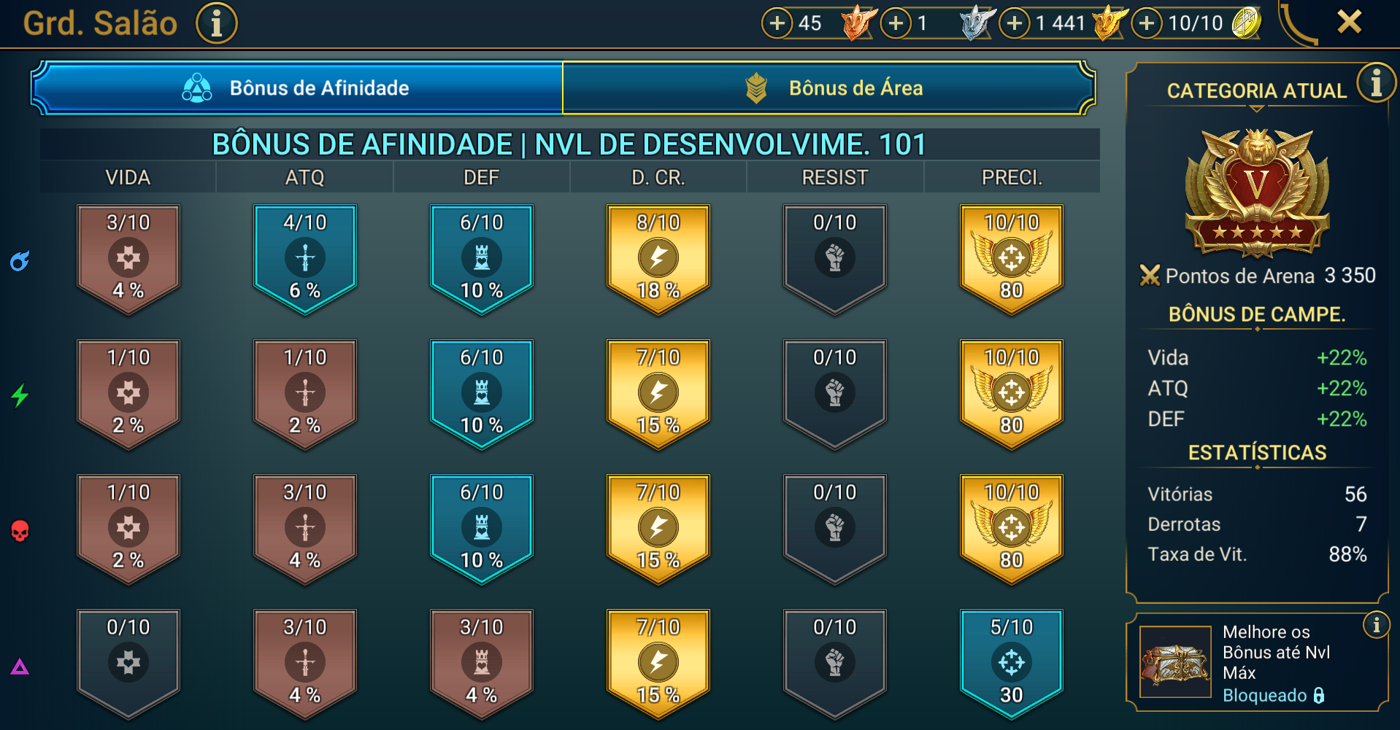Add gold medals with plus button
This screenshot has height=730, width=1400.
(1014, 23)
